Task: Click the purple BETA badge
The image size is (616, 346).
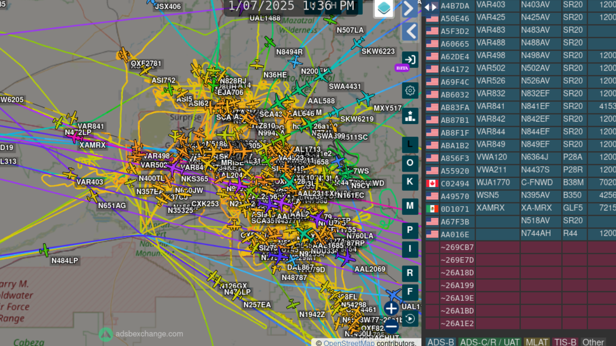Action: pos(402,68)
